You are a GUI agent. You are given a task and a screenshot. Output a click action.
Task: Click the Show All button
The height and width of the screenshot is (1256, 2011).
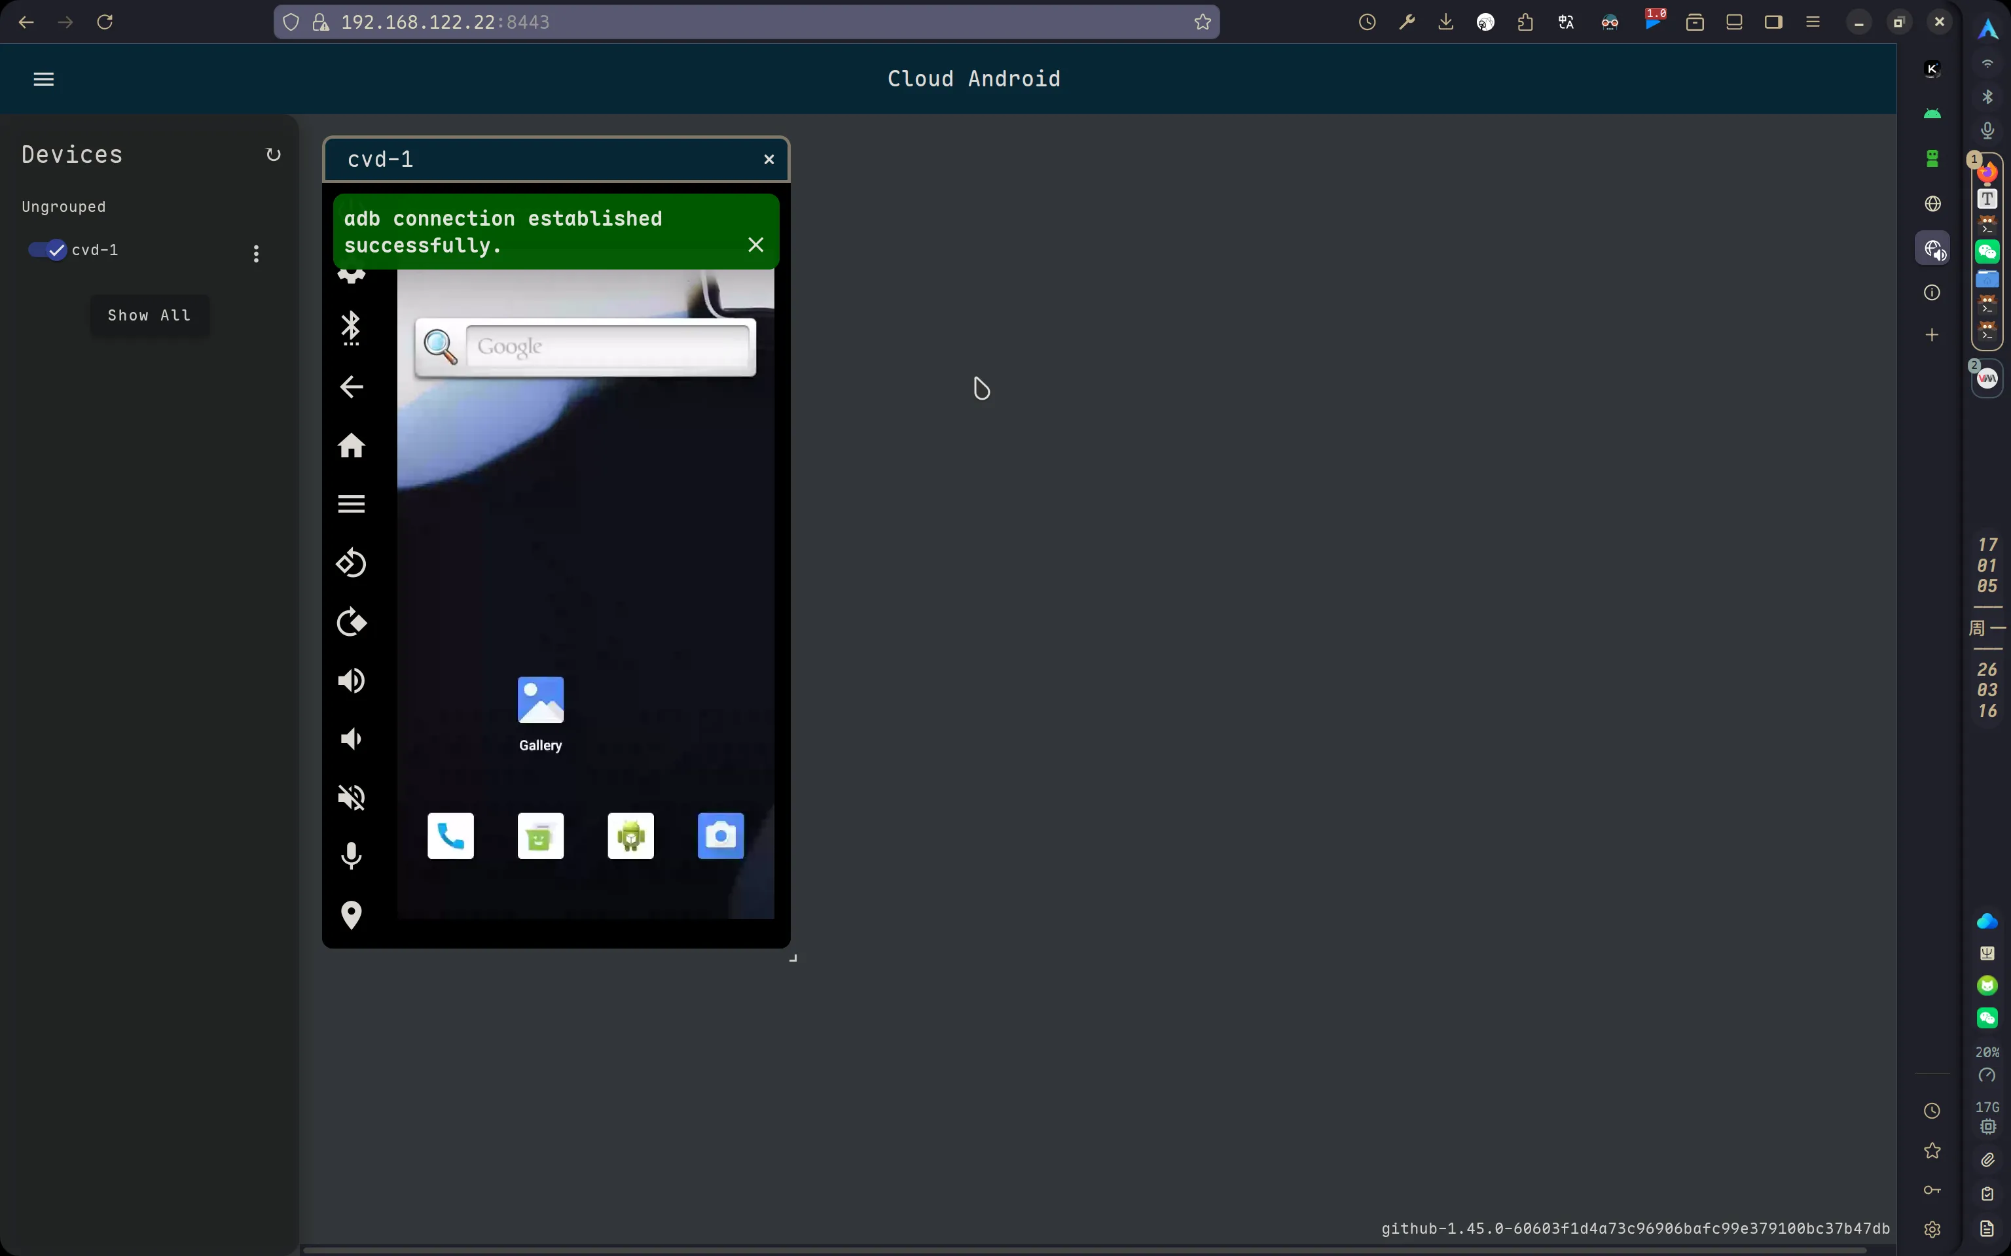tap(149, 316)
